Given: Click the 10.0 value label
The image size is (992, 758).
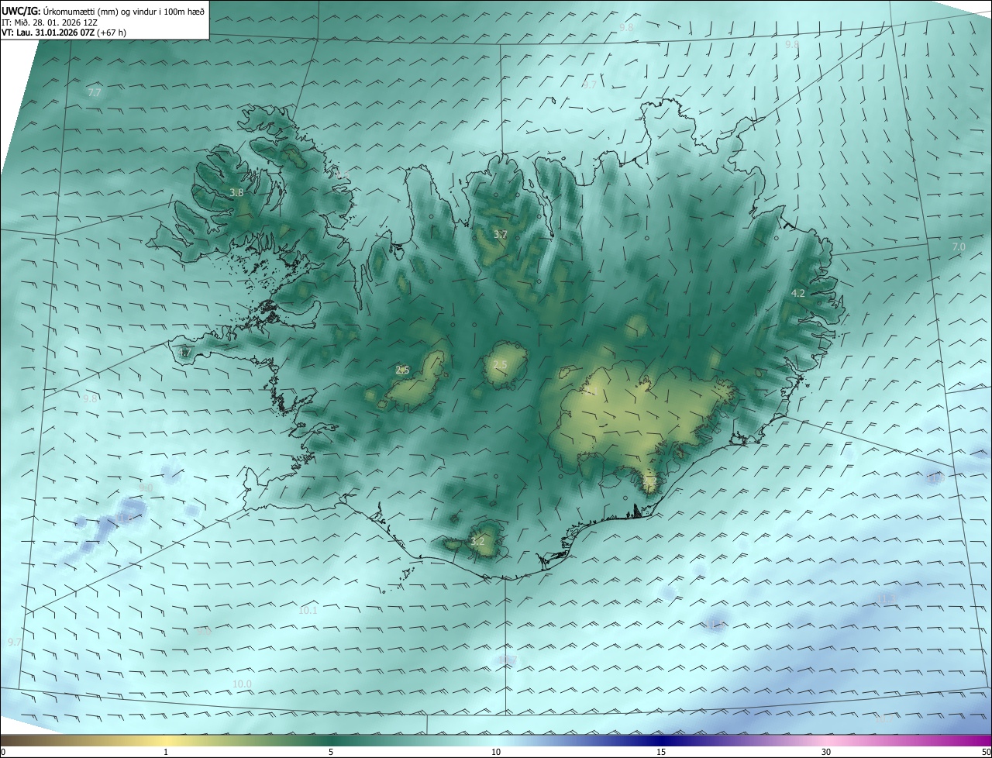Looking at the screenshot, I should 242,684.
